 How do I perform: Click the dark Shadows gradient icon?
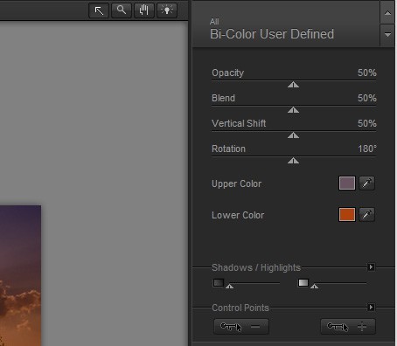point(219,283)
